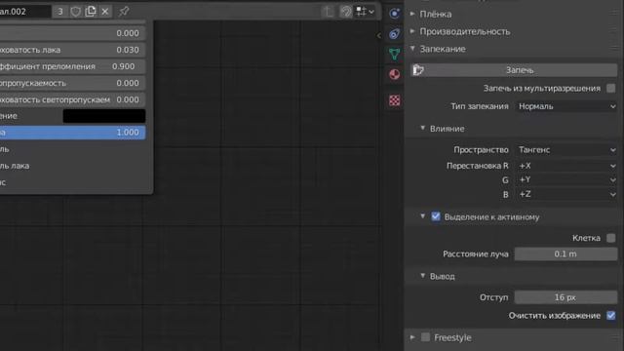Expand the Плёнка panel
The width and height of the screenshot is (624, 351).
[412, 14]
